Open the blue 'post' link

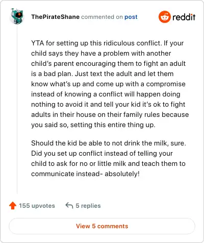point(131,17)
